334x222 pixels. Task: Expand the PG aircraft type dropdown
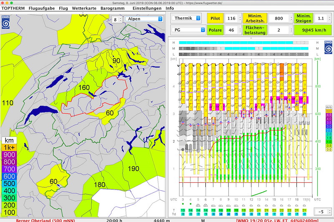[x=188, y=30]
